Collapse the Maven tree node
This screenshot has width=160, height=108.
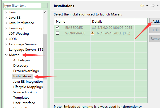click(6, 55)
